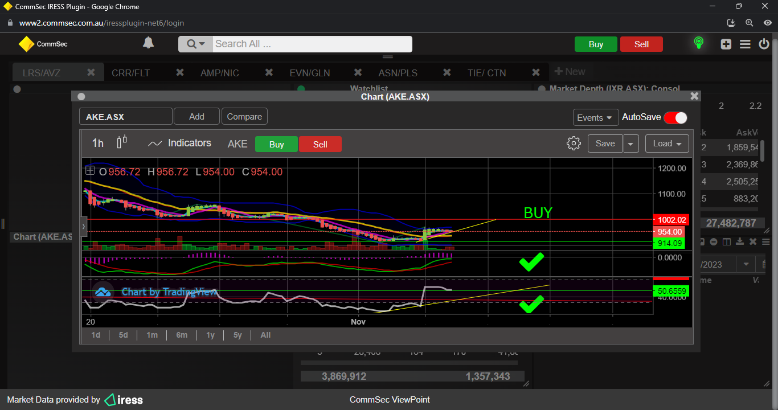Click the chart toolbar red Sell button

click(x=320, y=144)
